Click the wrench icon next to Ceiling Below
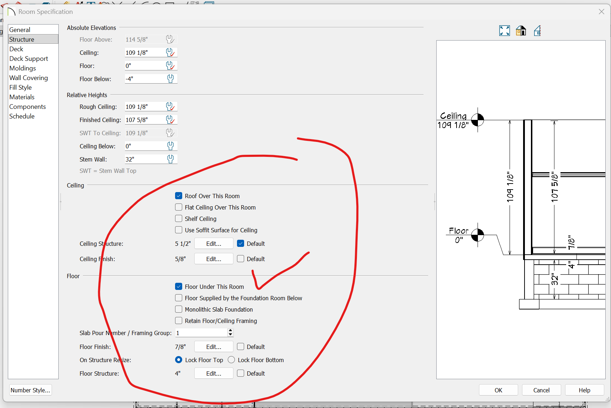Screen dimensions: 611x408 (170, 146)
